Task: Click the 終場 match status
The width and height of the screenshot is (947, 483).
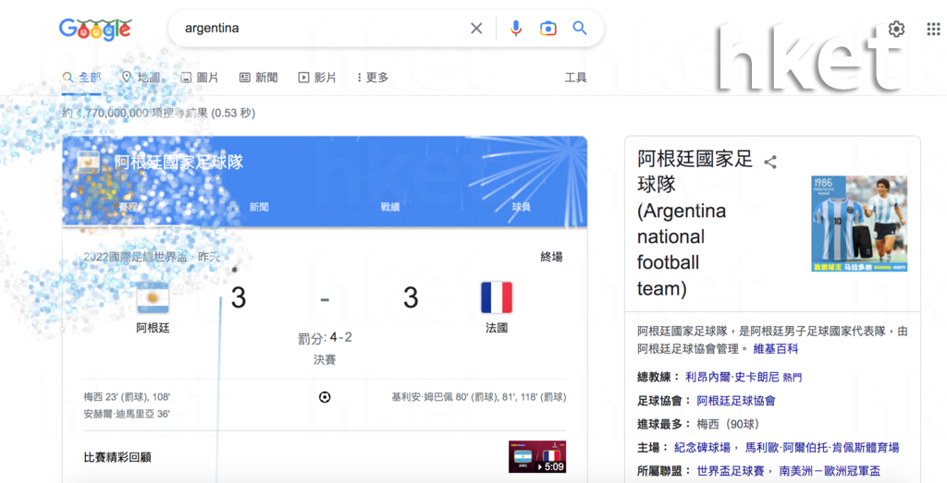Action: [551, 257]
